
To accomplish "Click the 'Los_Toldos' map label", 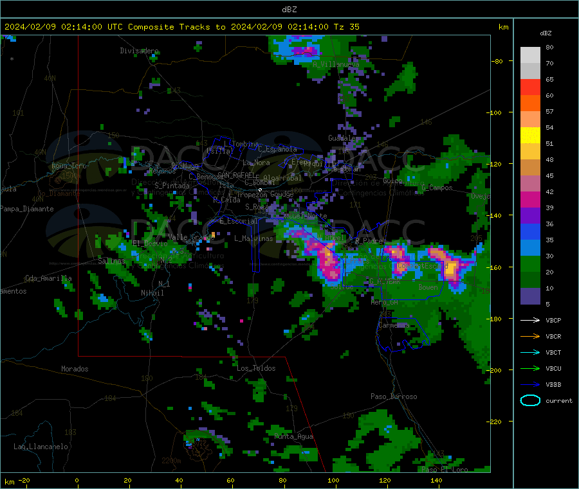I will pyautogui.click(x=256, y=368).
